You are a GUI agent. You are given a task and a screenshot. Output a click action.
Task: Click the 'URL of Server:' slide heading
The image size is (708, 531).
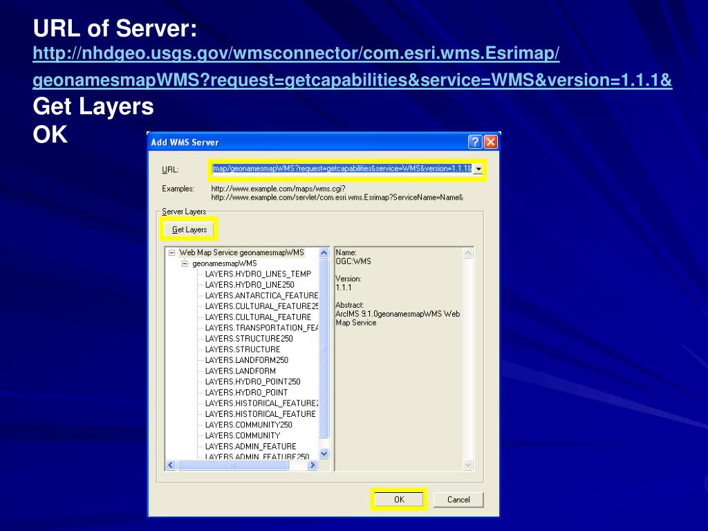click(115, 28)
